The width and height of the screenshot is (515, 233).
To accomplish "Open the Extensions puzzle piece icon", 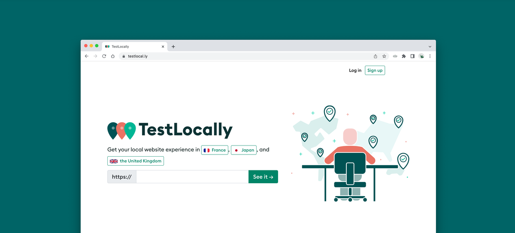I will (403, 56).
